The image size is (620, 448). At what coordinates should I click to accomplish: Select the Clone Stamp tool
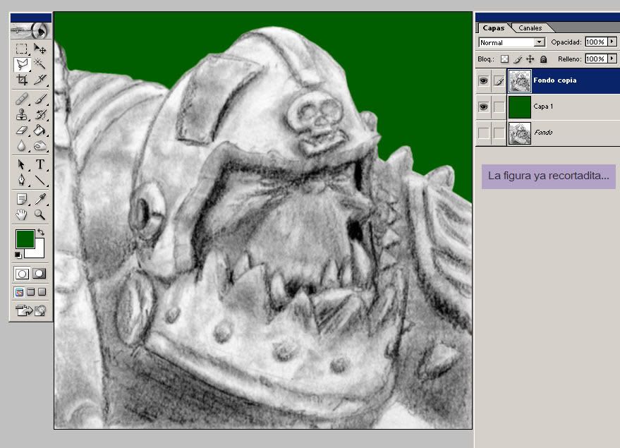(x=21, y=115)
